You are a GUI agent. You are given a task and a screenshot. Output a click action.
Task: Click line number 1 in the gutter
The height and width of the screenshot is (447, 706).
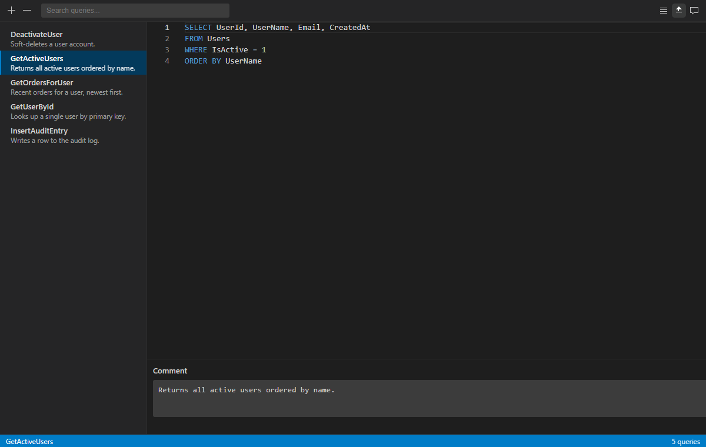167,28
